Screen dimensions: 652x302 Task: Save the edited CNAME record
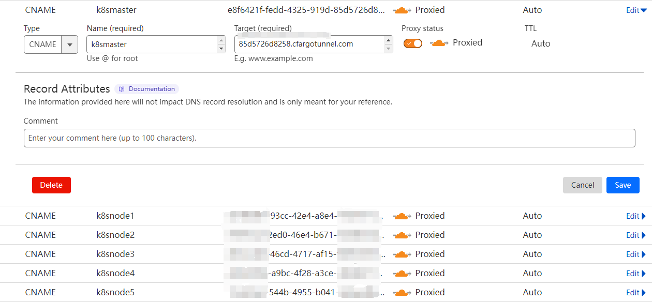[623, 185]
